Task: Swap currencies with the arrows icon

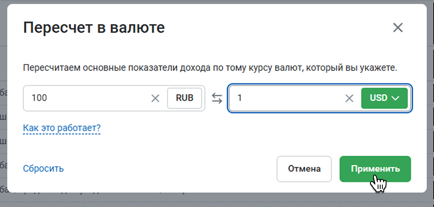Action: coord(217,98)
